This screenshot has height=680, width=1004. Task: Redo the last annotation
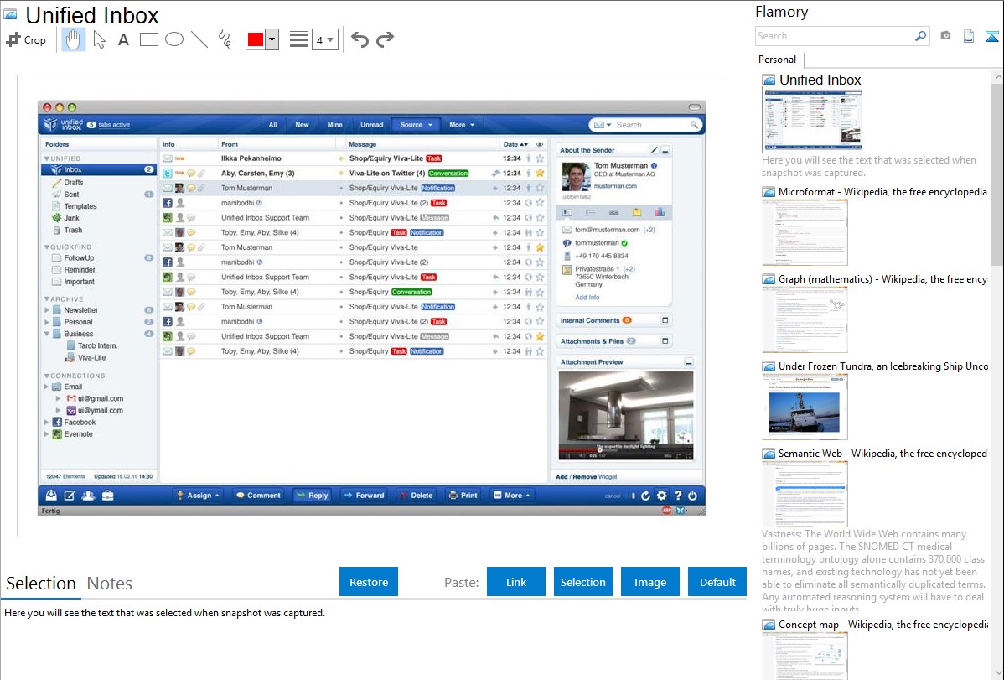[x=385, y=39]
